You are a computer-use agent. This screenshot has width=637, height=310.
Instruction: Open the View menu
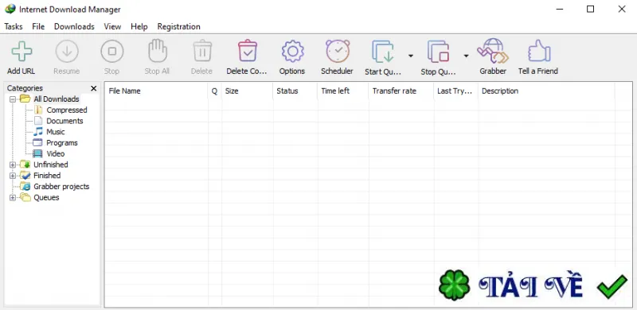(x=112, y=26)
